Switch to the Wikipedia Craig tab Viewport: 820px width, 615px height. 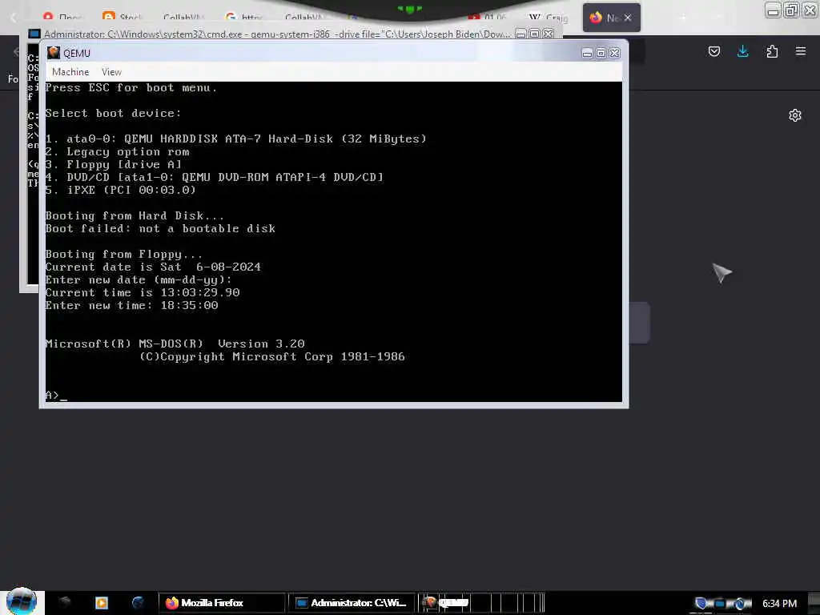(548, 18)
